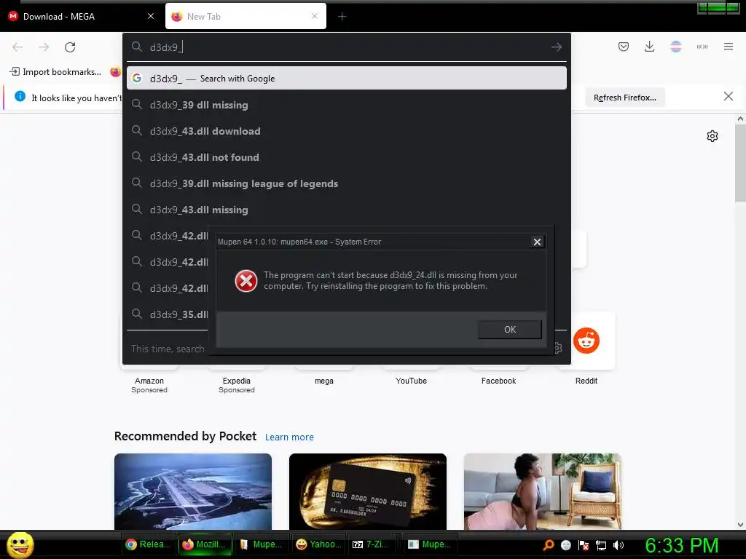Choose suggestion 'd3dx9_43.dll not found'
The width and height of the screenshot is (746, 559).
point(346,157)
